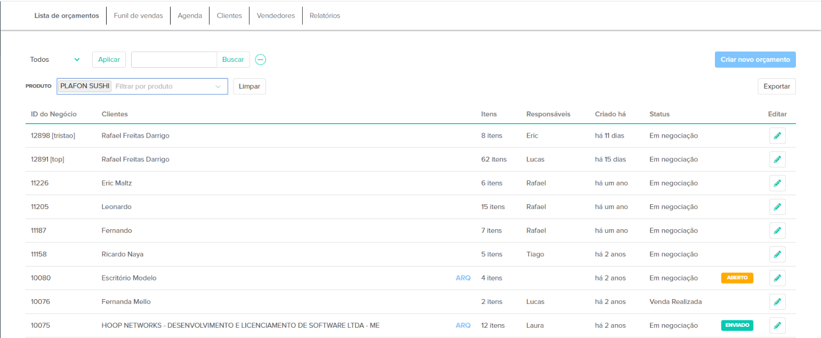Click the circled minus icon beside Buscar
Image resolution: width=821 pixels, height=338 pixels.
260,60
